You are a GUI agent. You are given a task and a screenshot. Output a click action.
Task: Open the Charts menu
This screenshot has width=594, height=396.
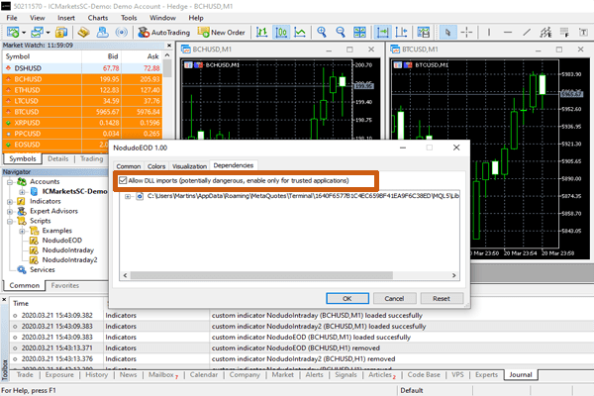(x=98, y=18)
